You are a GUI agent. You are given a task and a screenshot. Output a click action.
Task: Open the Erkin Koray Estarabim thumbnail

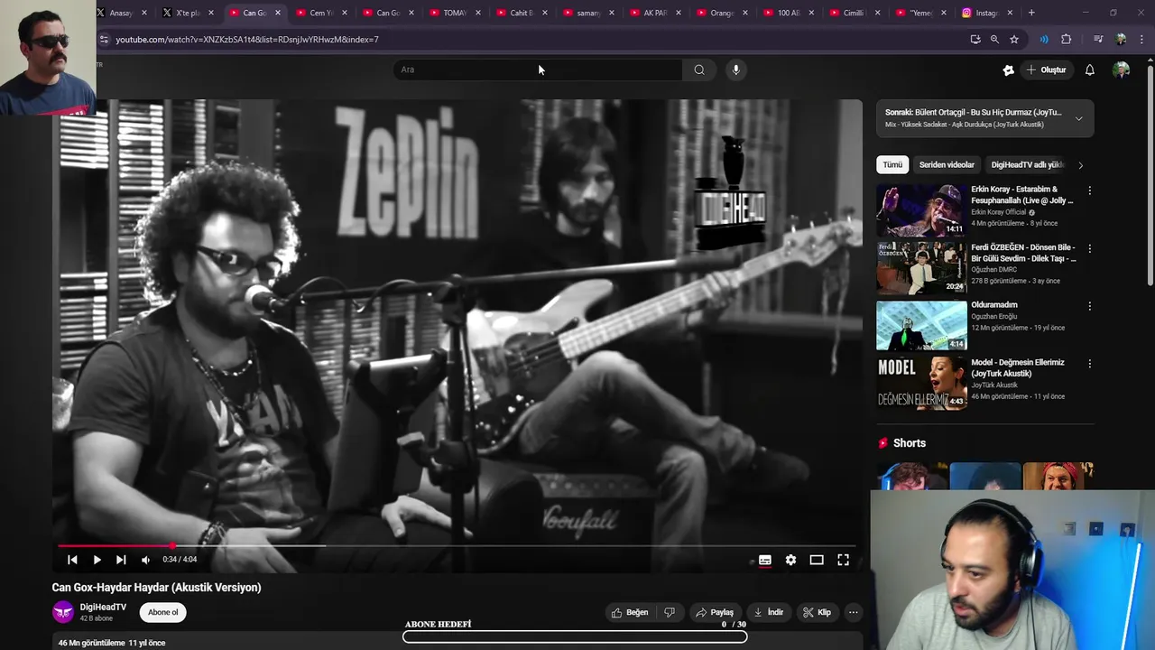pyautogui.click(x=921, y=210)
